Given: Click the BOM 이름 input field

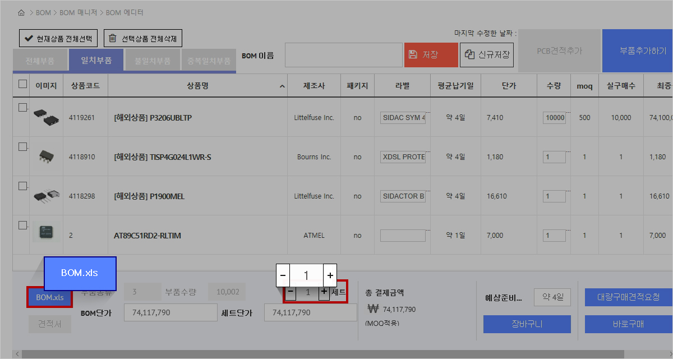Looking at the screenshot, I should coord(343,55).
